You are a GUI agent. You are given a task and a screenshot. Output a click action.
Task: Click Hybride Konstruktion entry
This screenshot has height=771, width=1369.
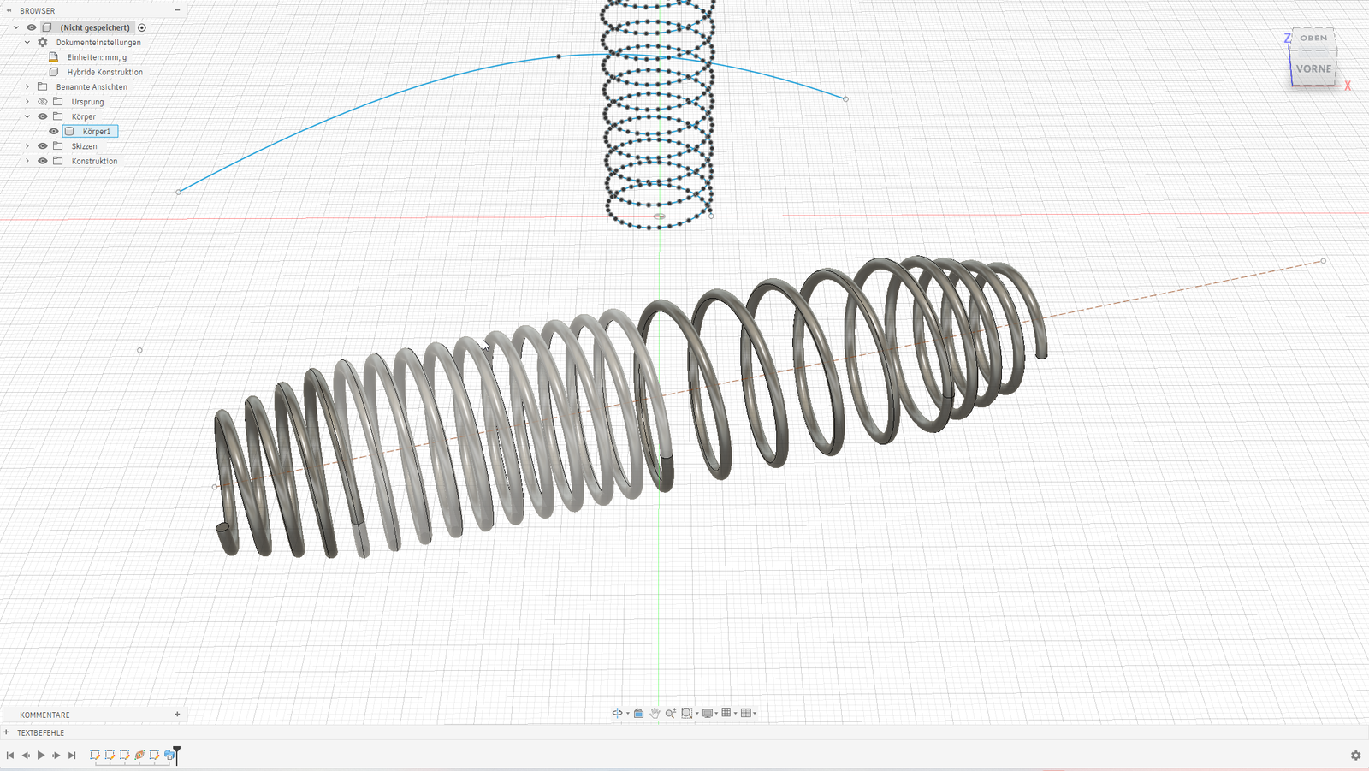coord(105,72)
